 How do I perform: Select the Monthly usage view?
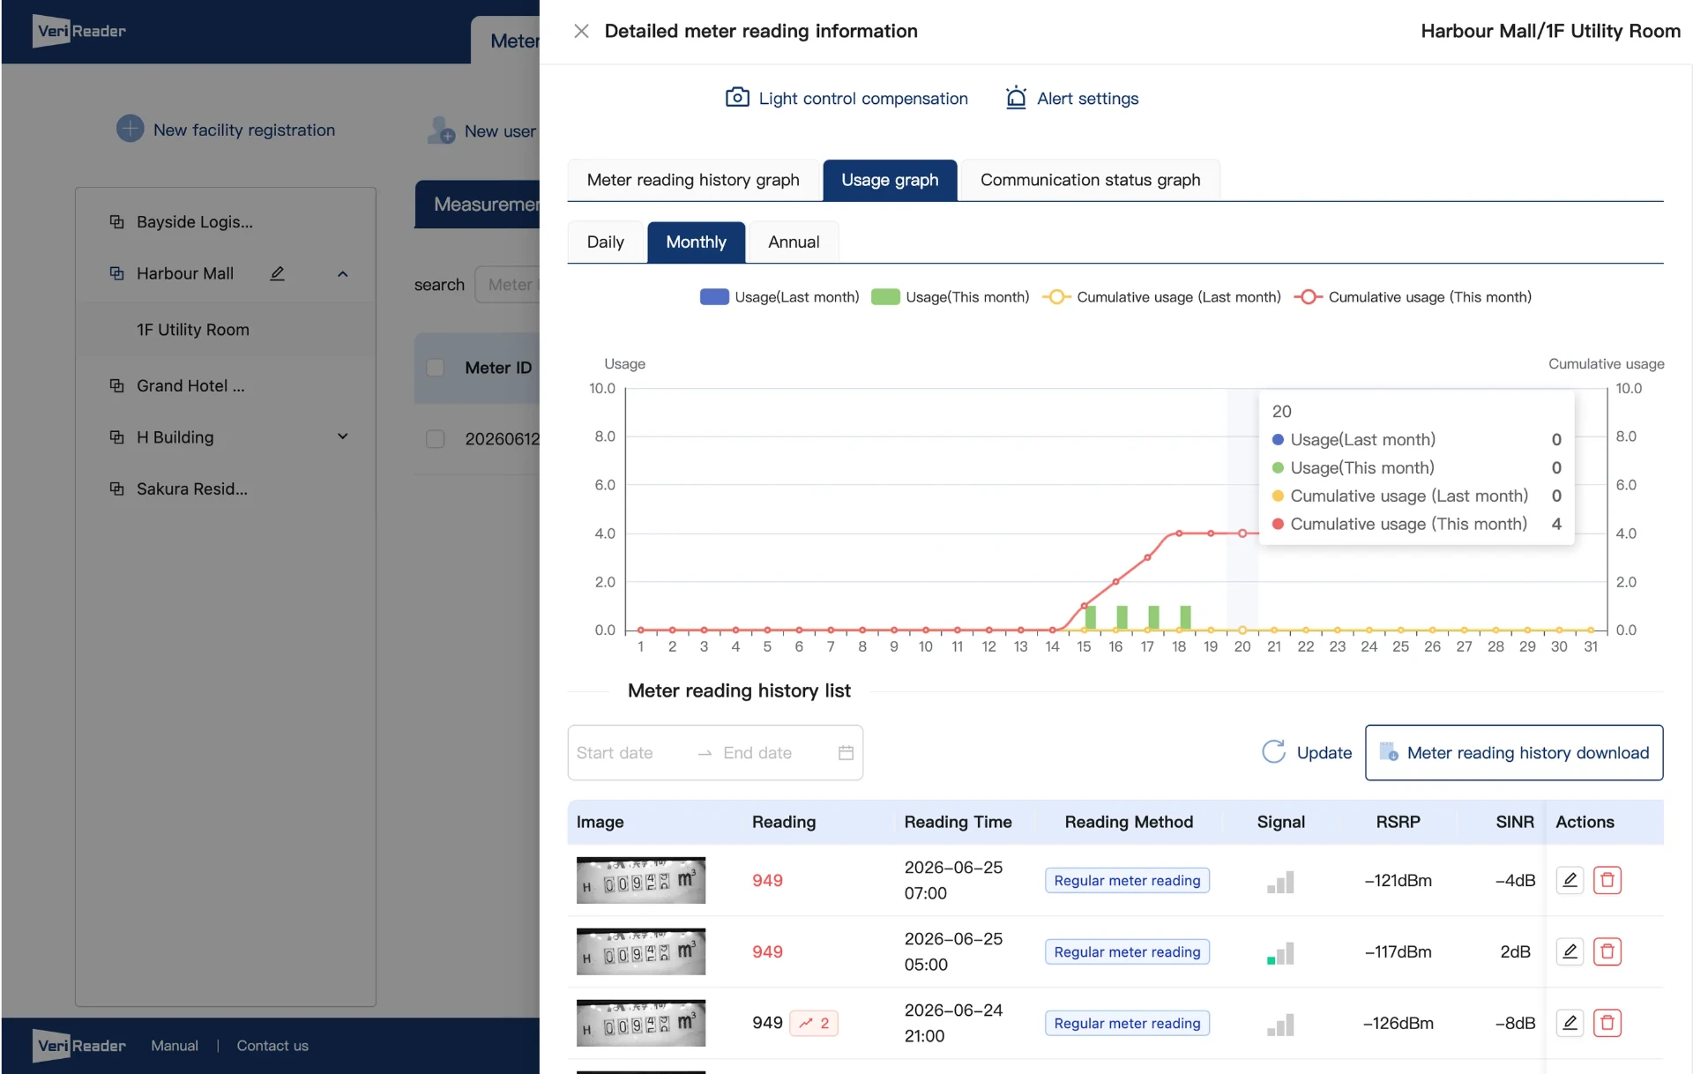click(x=696, y=242)
